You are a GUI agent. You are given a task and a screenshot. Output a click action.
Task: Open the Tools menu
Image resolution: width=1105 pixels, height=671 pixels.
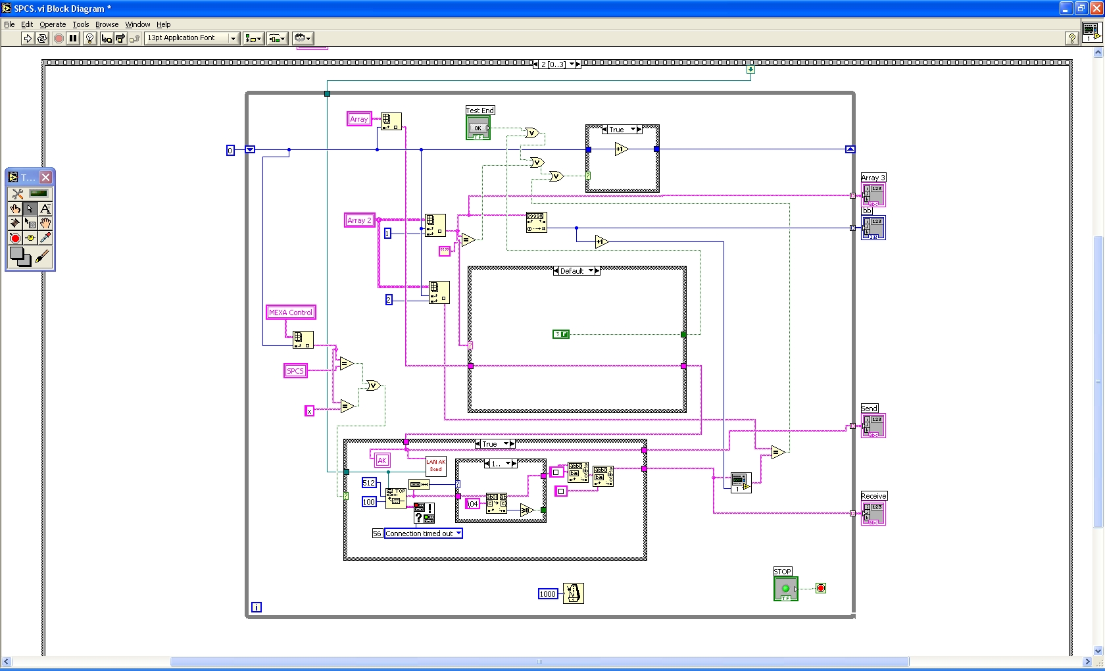81,24
